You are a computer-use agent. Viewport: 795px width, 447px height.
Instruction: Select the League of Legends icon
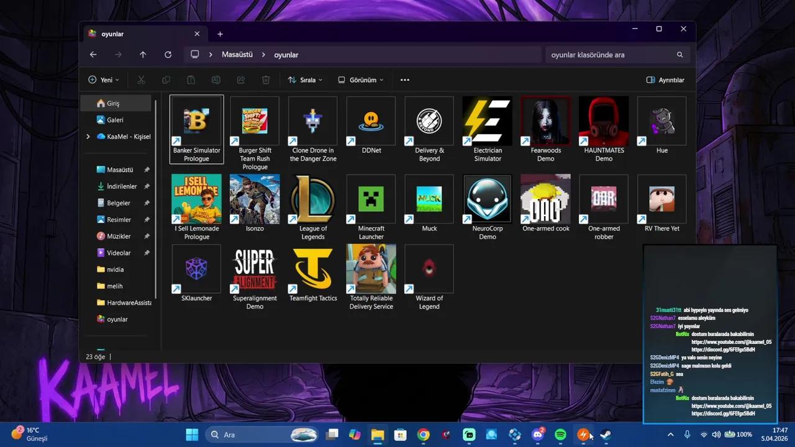coord(313,199)
